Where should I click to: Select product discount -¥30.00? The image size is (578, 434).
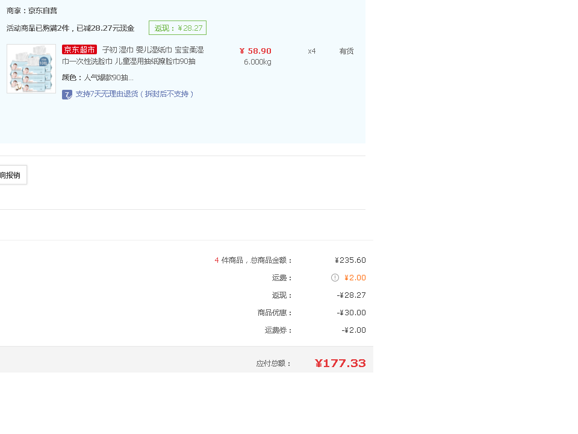[x=351, y=313]
